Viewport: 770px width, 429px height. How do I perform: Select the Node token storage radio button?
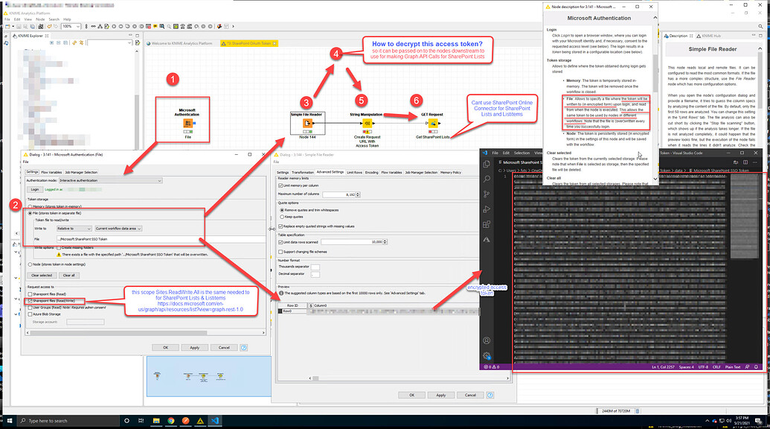click(x=30, y=265)
